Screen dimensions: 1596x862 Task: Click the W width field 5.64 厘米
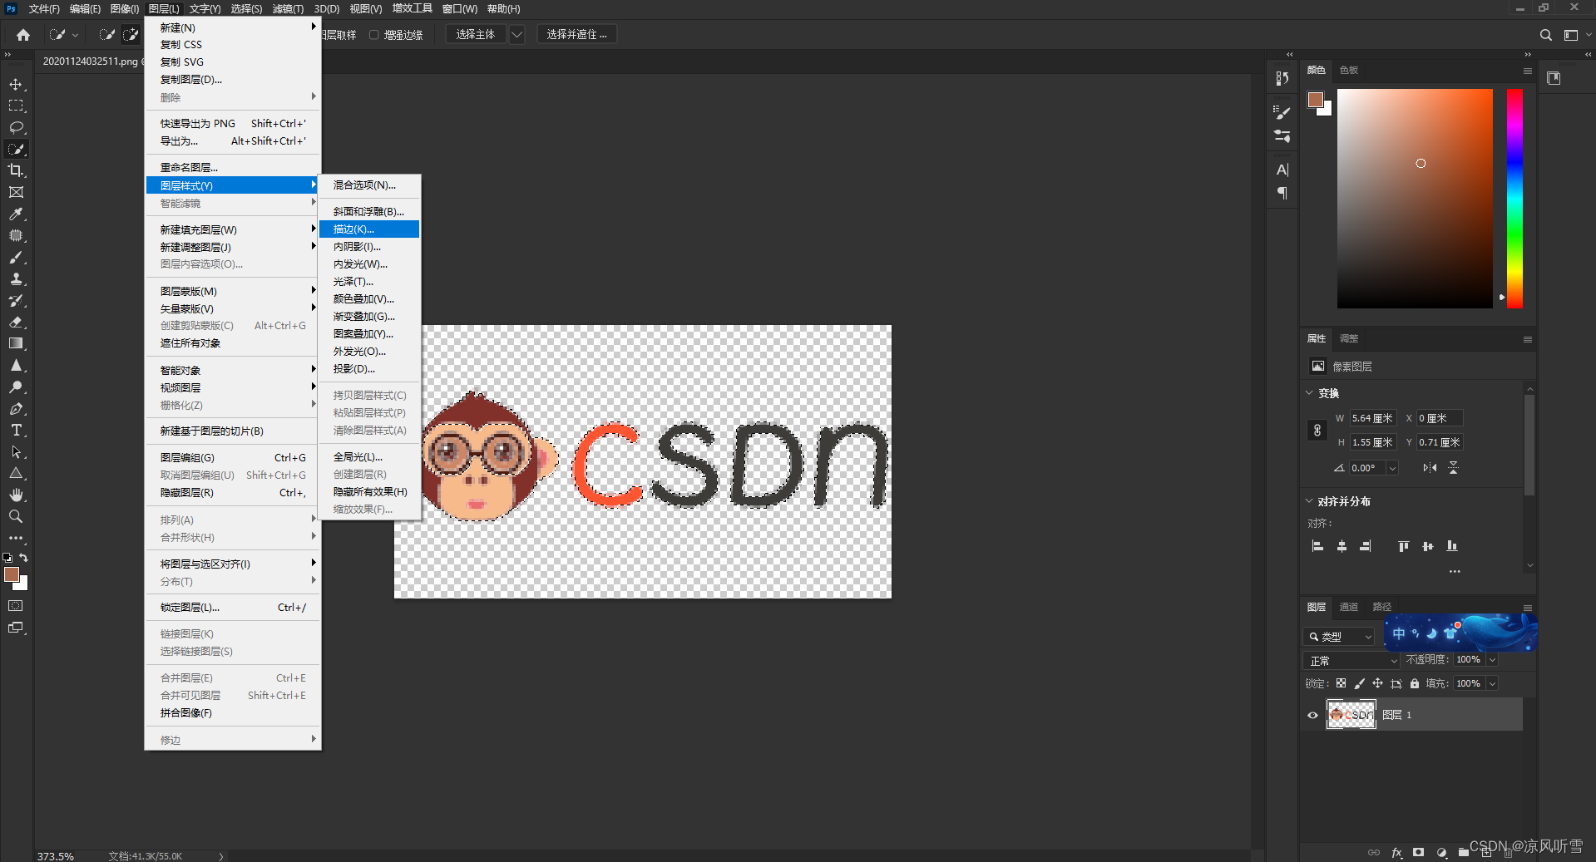[1373, 418]
